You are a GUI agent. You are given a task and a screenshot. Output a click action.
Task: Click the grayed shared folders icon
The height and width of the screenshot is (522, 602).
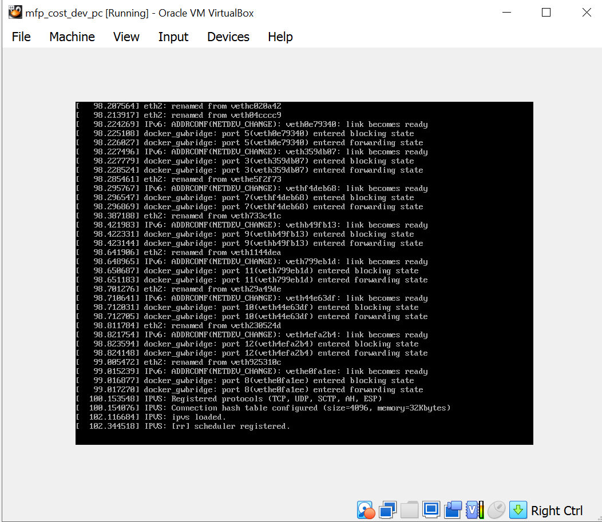coord(409,510)
